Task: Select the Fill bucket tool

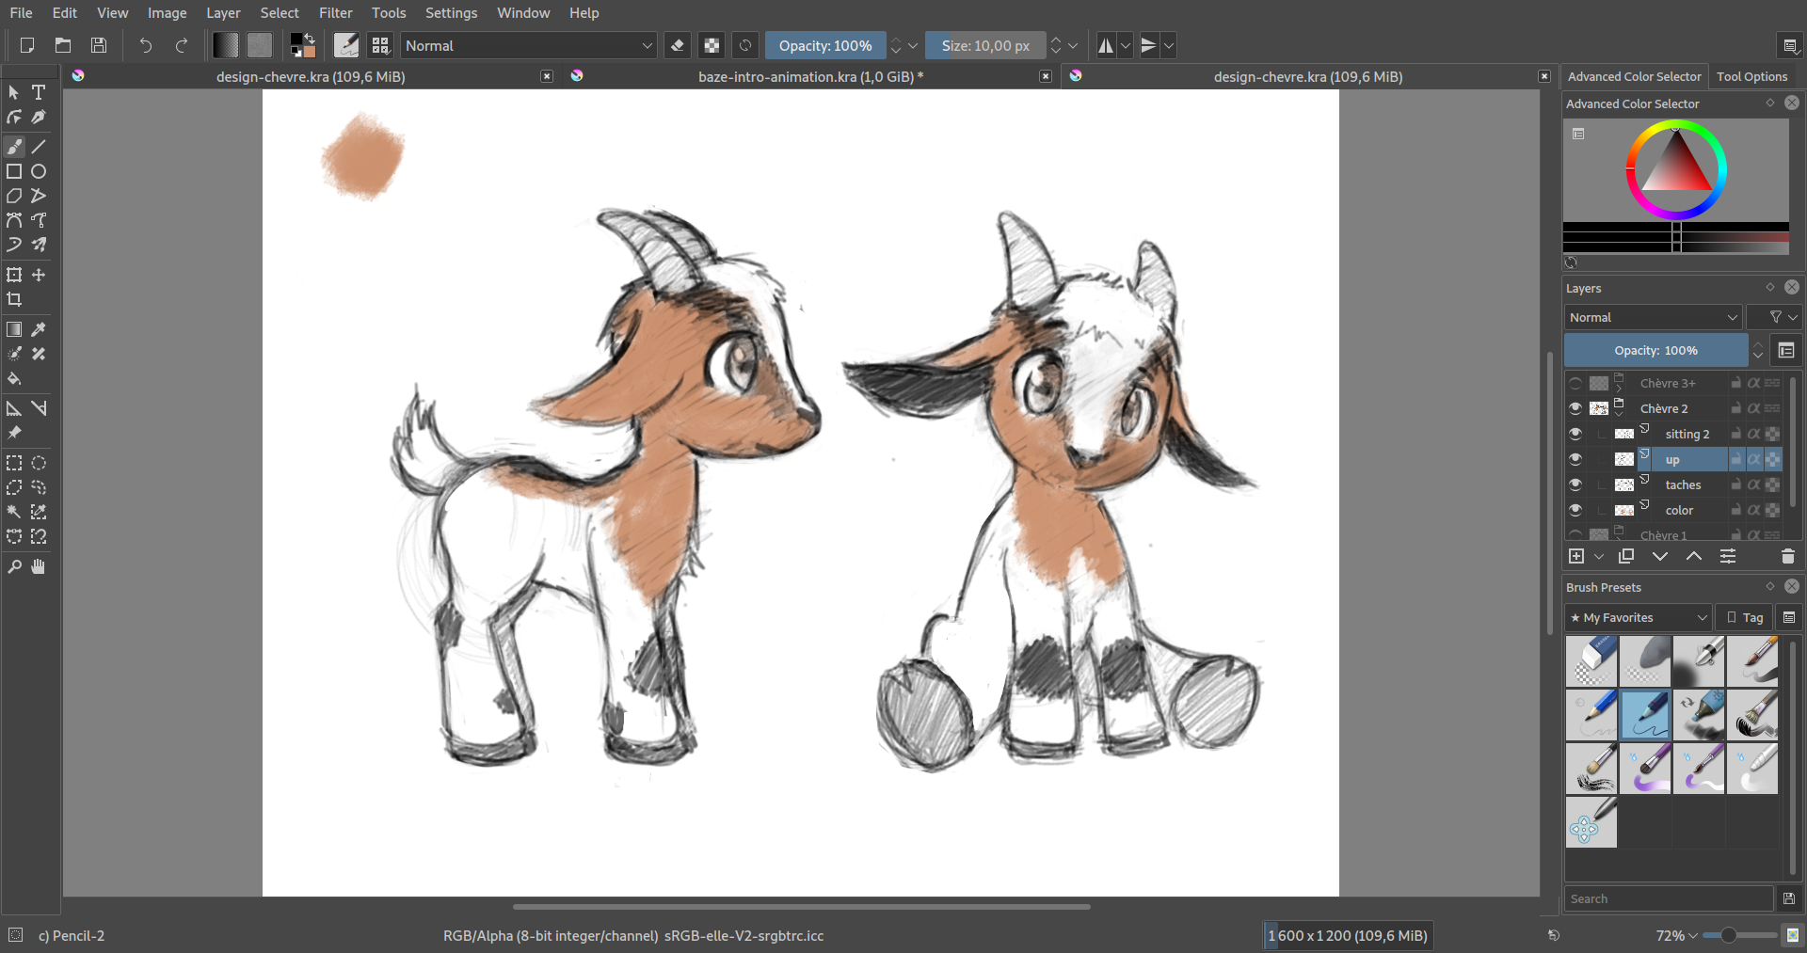Action: tap(14, 378)
